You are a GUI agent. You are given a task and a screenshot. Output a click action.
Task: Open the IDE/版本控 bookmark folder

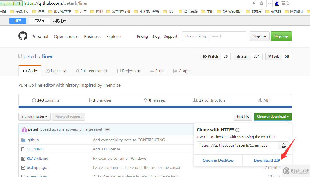pyautogui.click(x=59, y=11)
